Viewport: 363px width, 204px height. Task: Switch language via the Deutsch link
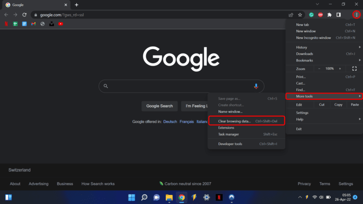(170, 121)
